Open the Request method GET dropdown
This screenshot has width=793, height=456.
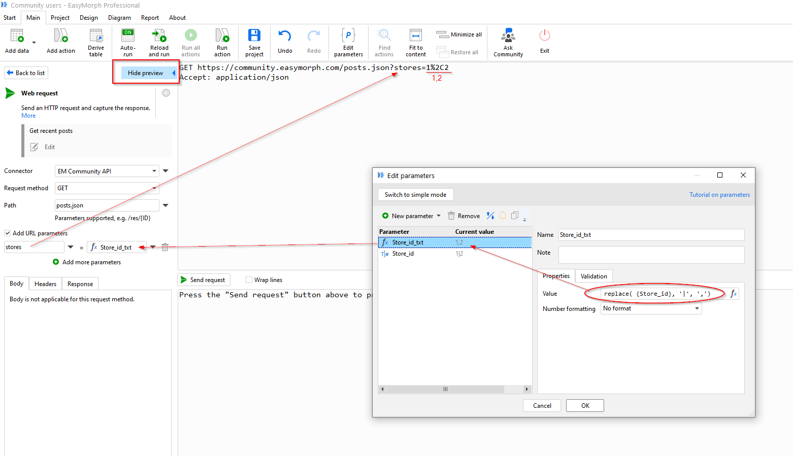[107, 188]
